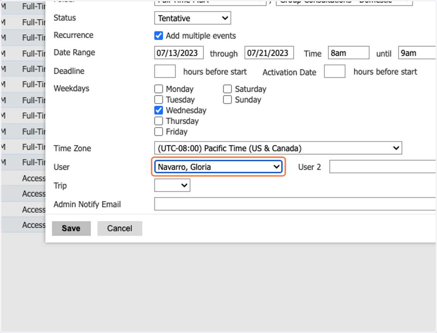Click the Saturday label text
437x333 pixels.
[x=251, y=89]
